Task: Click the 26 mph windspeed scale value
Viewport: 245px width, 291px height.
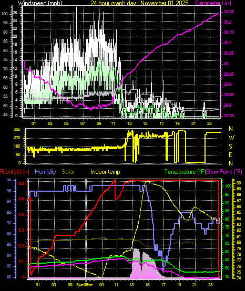Action: click(x=15, y=13)
